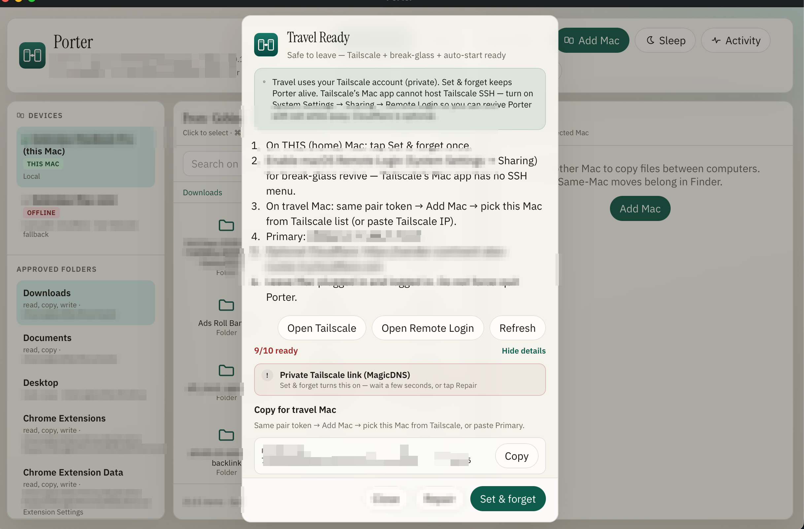Put the Mac to Sleep
The image size is (804, 529).
[665, 41]
